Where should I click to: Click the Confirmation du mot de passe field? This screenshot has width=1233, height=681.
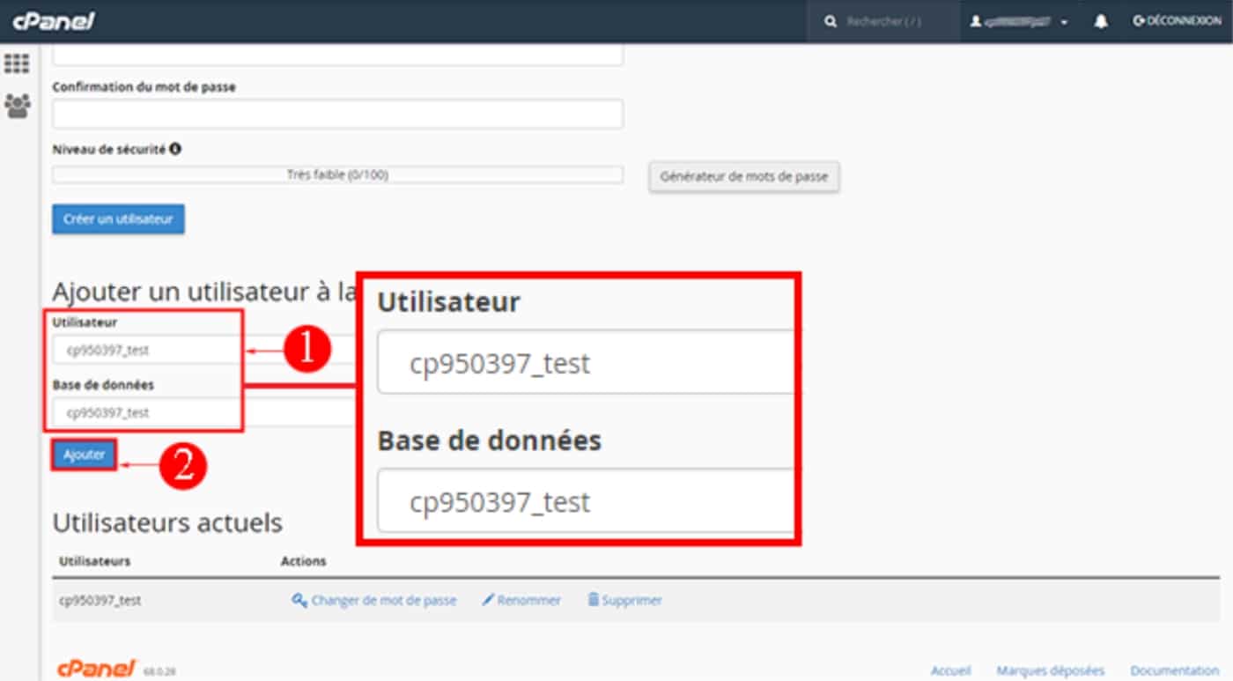[x=338, y=114]
